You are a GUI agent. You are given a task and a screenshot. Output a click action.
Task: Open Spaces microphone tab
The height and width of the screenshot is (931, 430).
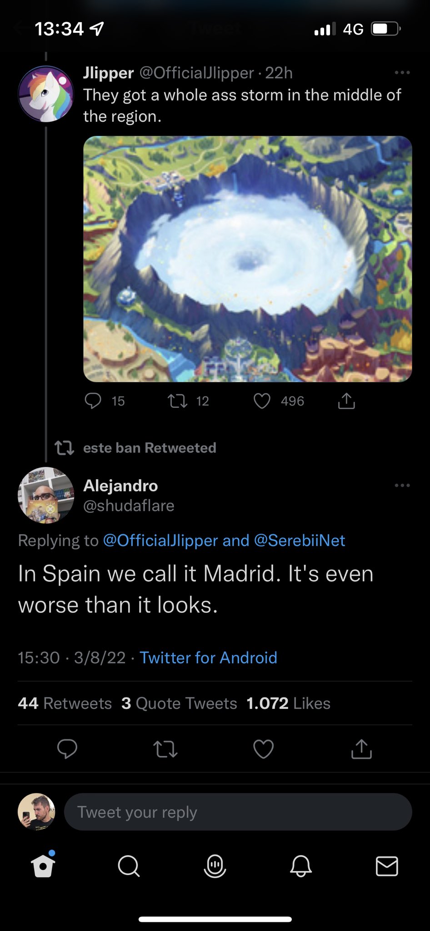(x=215, y=866)
